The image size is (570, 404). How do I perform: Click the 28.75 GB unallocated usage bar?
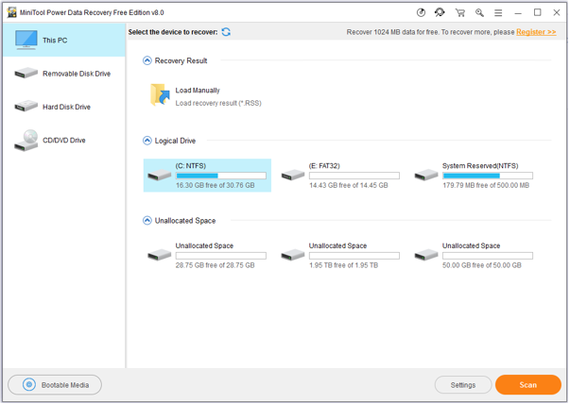[221, 256]
